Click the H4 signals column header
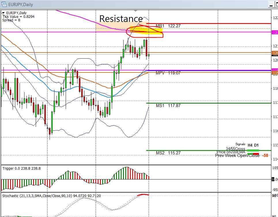 (250, 145)
